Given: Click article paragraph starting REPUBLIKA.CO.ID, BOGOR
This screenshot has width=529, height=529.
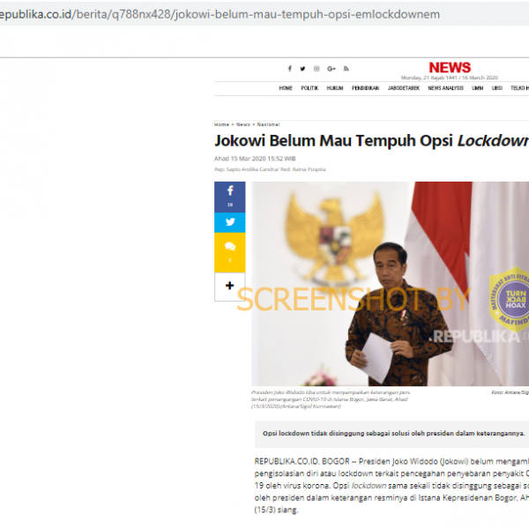Looking at the screenshot, I should (391, 486).
